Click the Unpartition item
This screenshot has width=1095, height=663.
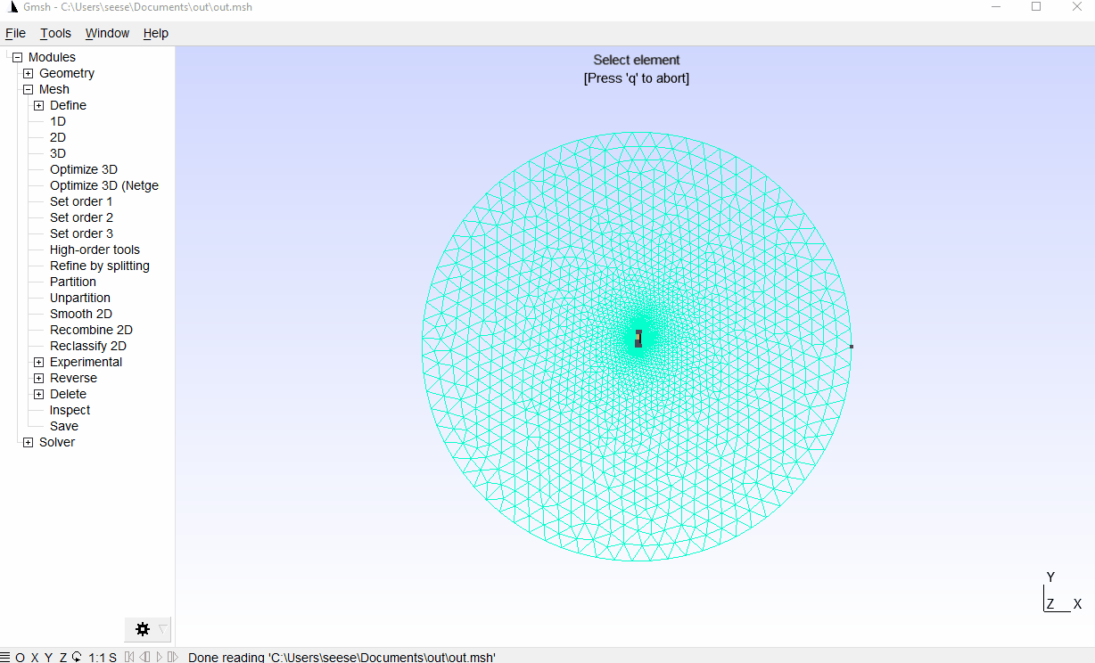80,298
